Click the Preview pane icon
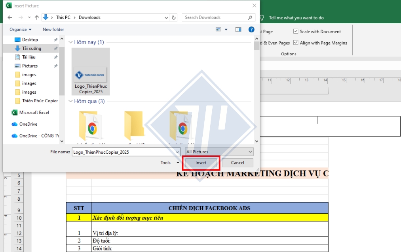This screenshot has height=252, width=401. pos(239,29)
